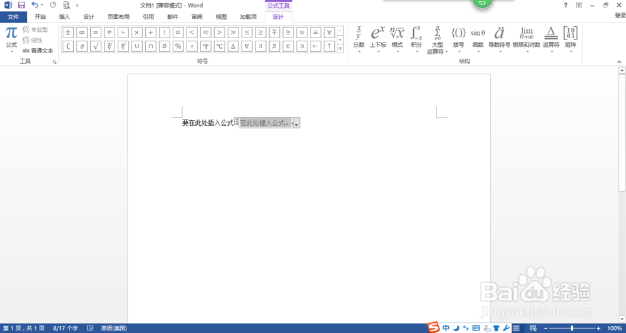Insert the proportional-to symbol
The width and height of the screenshot is (626, 333).
coord(178,33)
